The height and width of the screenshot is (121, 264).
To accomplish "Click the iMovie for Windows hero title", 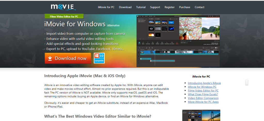I will pyautogui.click(x=75, y=24).
